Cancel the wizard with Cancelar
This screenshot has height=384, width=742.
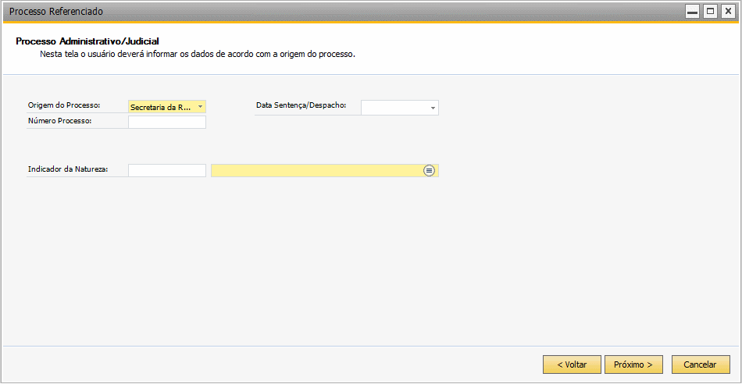(x=701, y=364)
